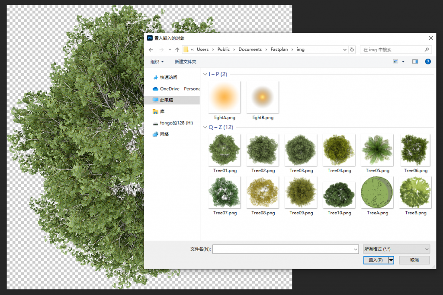Click the search magnifier icon
The height and width of the screenshot is (295, 443).
(x=427, y=50)
